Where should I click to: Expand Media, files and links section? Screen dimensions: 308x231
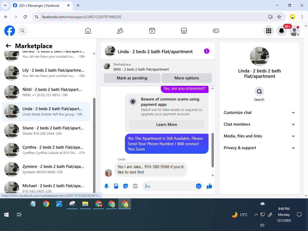pyautogui.click(x=259, y=136)
